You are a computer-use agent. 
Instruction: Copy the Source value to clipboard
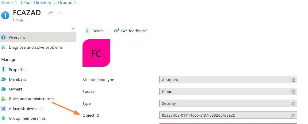click(x=293, y=92)
